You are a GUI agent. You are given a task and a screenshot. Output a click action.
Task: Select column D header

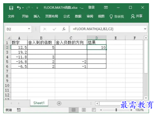point(97,38)
